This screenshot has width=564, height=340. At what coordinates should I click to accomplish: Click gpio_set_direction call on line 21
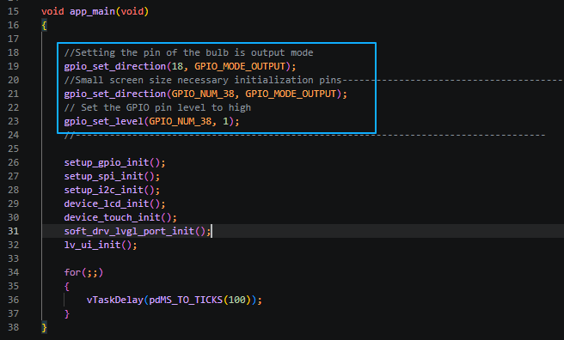[x=114, y=94]
